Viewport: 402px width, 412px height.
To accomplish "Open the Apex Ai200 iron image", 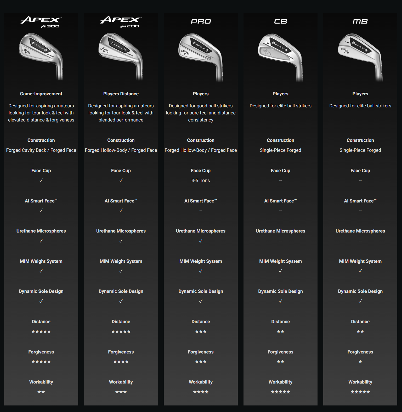I will 121,56.
